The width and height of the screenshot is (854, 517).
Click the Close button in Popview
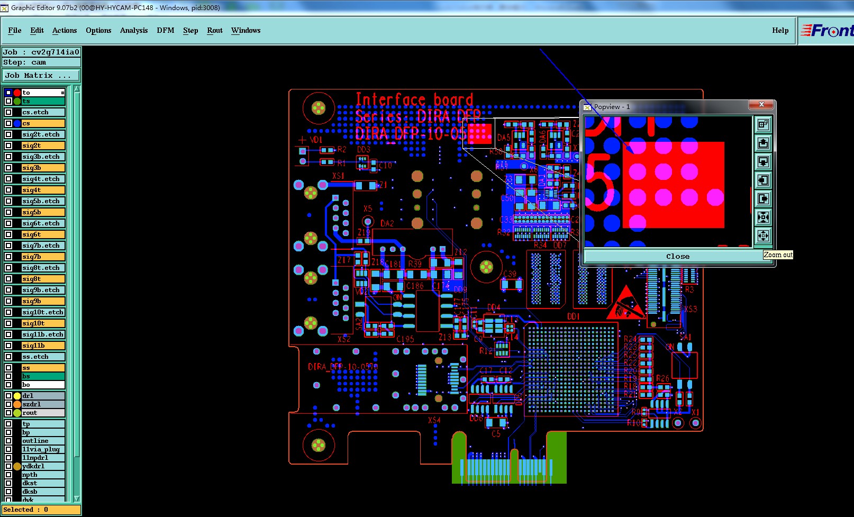point(678,256)
